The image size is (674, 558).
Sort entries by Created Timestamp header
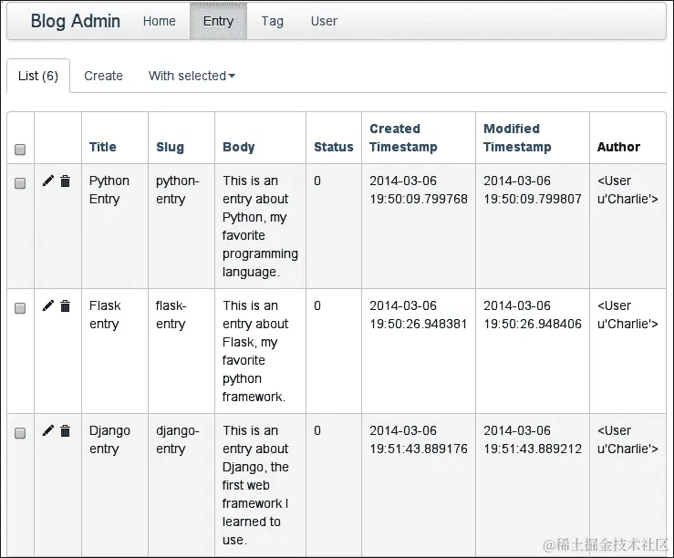pyautogui.click(x=403, y=138)
